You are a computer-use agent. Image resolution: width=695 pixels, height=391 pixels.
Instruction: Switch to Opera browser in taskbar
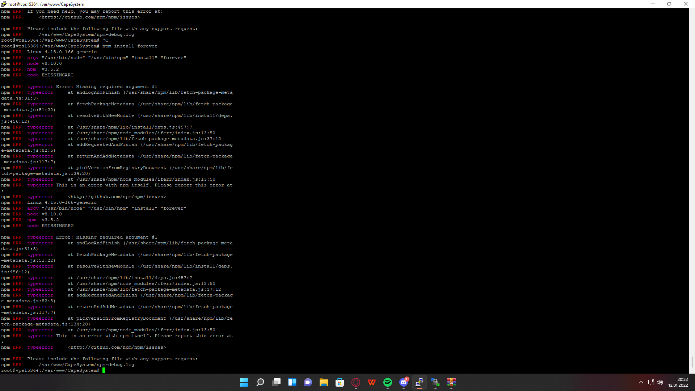pos(356,382)
